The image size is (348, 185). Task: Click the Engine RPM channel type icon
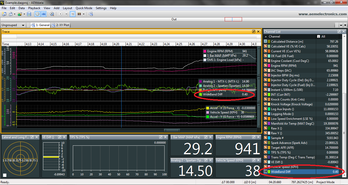pyautogui.click(x=265, y=65)
